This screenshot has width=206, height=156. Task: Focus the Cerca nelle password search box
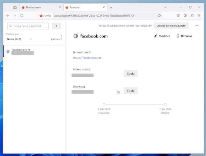pos(28,26)
